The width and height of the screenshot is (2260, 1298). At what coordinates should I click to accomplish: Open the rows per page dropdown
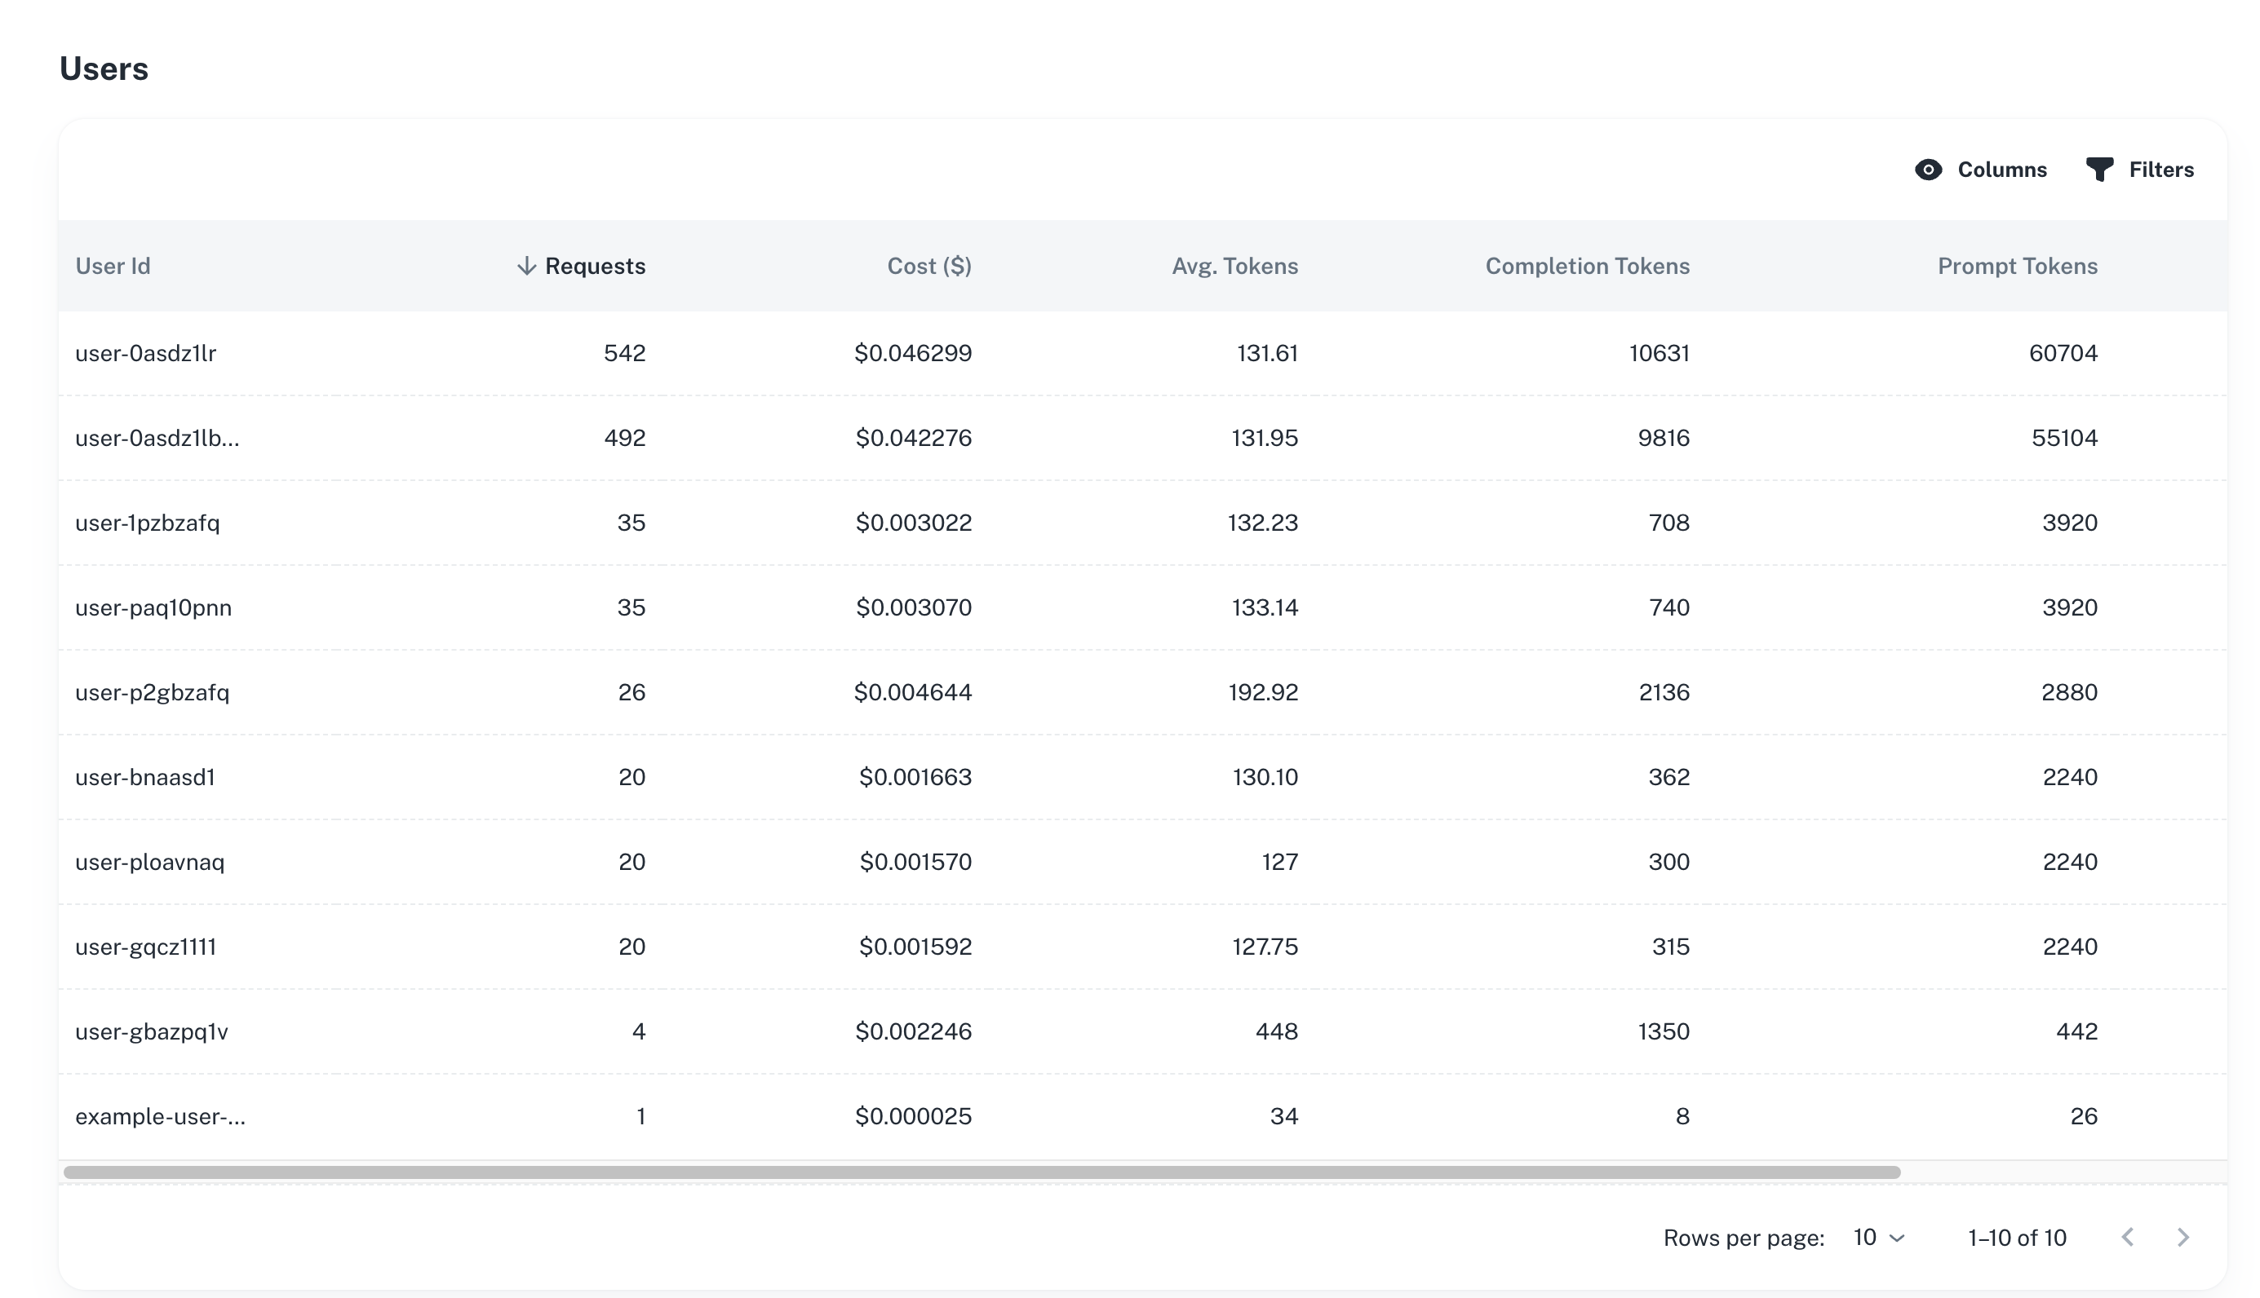click(x=1878, y=1238)
